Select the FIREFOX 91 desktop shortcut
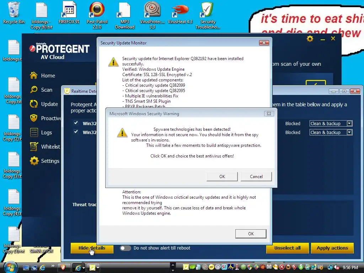Screen dimensions: 364x273 69,13
